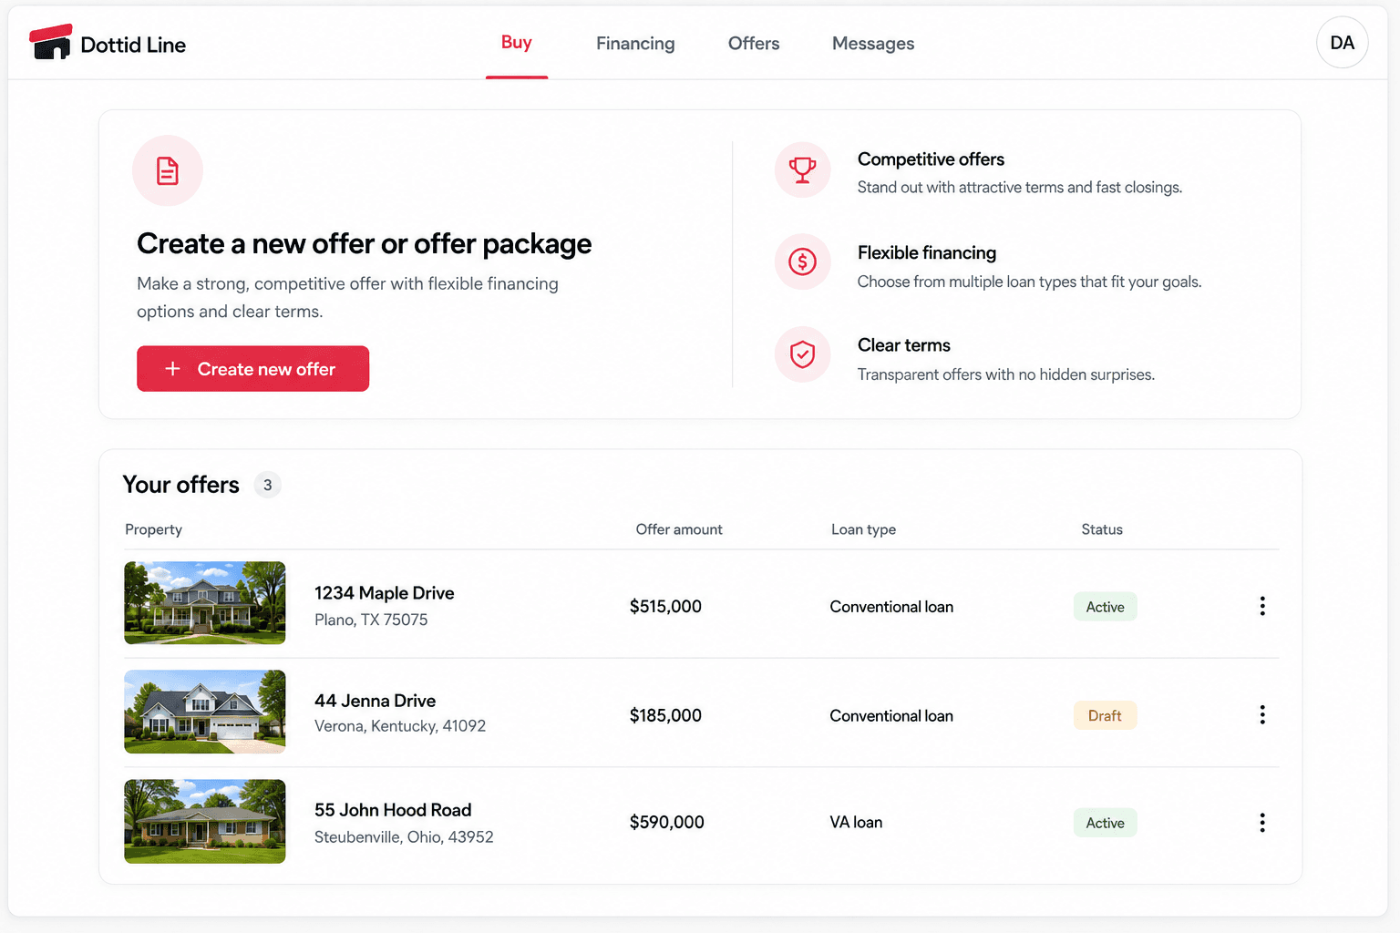Click the VA loan cell
The image size is (1400, 933).
(x=856, y=823)
